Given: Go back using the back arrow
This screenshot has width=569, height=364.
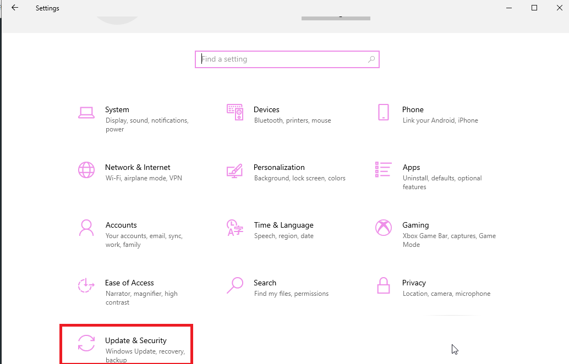Looking at the screenshot, I should [x=15, y=8].
